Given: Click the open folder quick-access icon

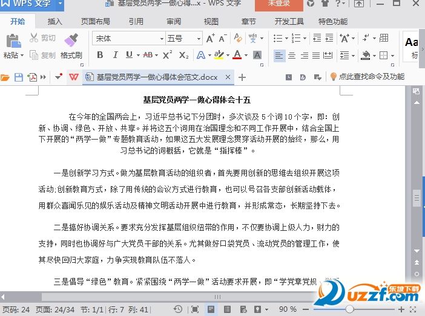Looking at the screenshot, I should click(5, 77).
